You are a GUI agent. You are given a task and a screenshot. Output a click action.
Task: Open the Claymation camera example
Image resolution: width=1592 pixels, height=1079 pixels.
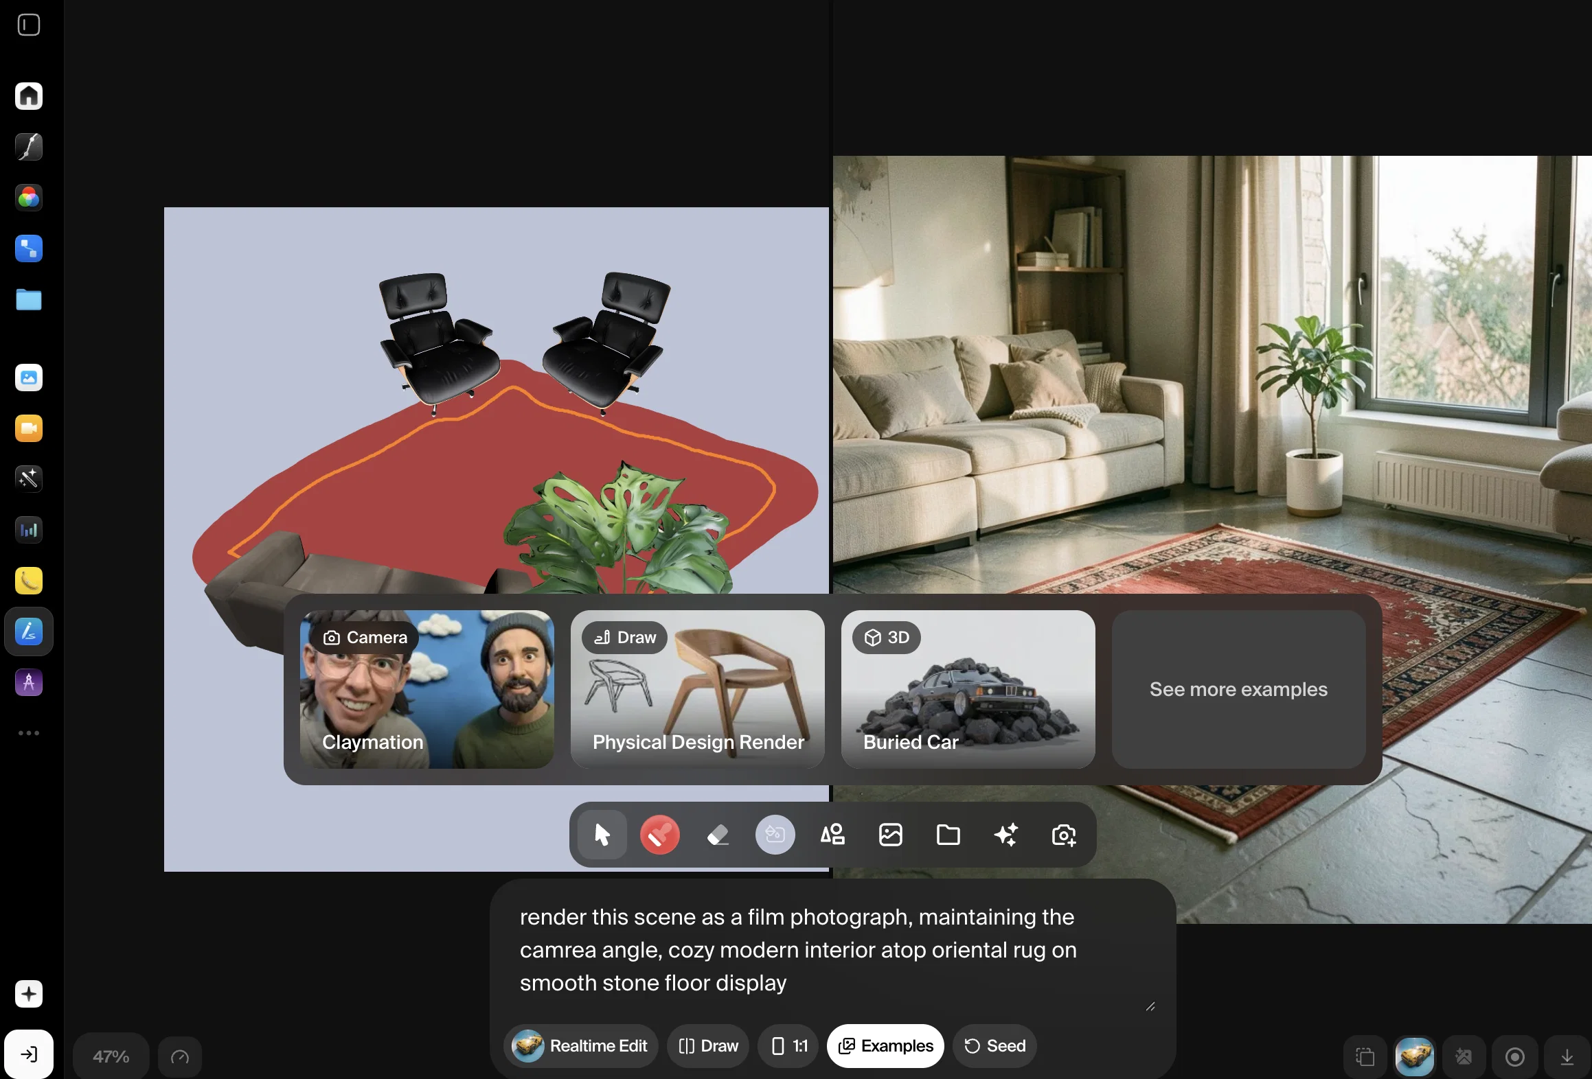tap(427, 689)
